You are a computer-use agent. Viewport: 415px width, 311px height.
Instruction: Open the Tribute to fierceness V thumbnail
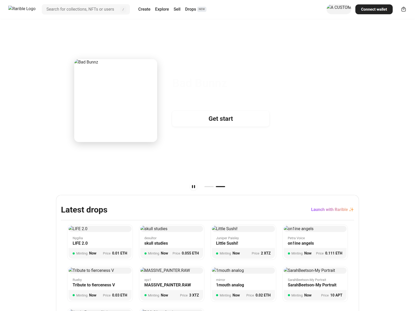point(100,271)
